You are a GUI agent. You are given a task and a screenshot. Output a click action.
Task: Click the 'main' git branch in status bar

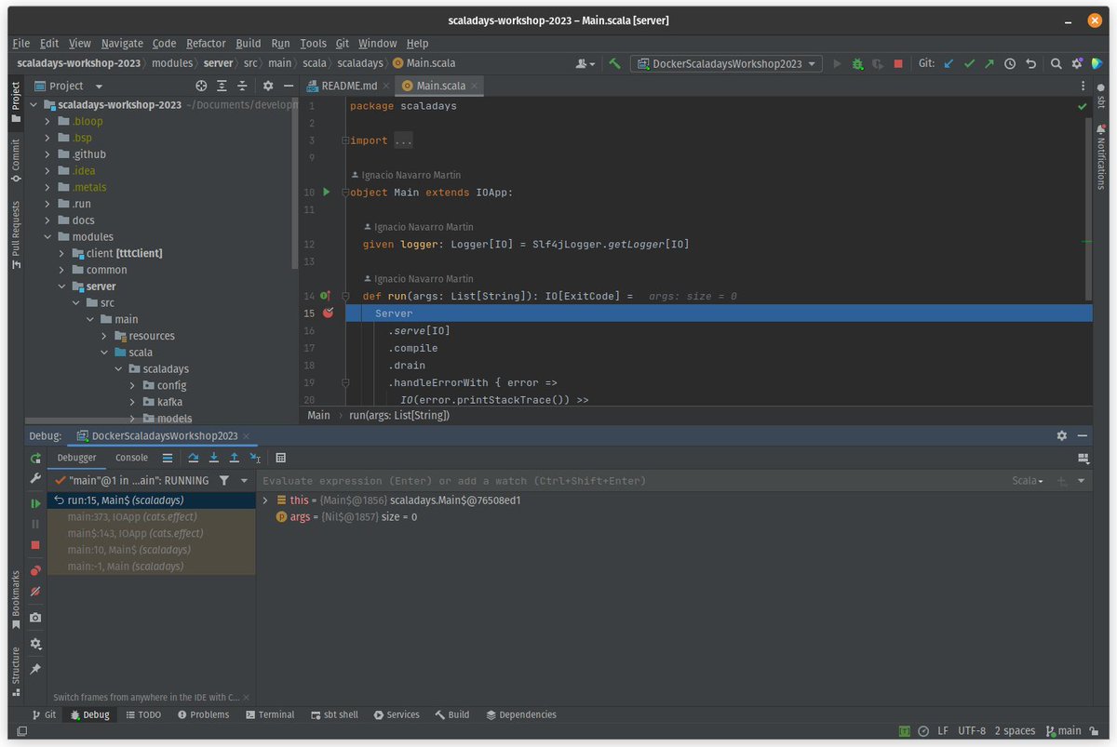[1064, 730]
